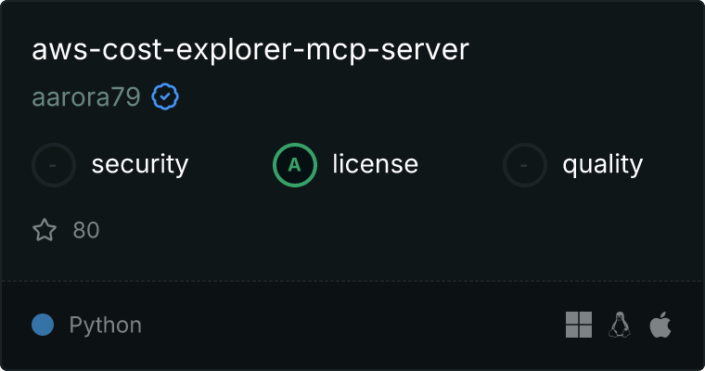Open the aws-cost-explorer-mcp-server title
This screenshot has width=705, height=371.
tap(250, 49)
